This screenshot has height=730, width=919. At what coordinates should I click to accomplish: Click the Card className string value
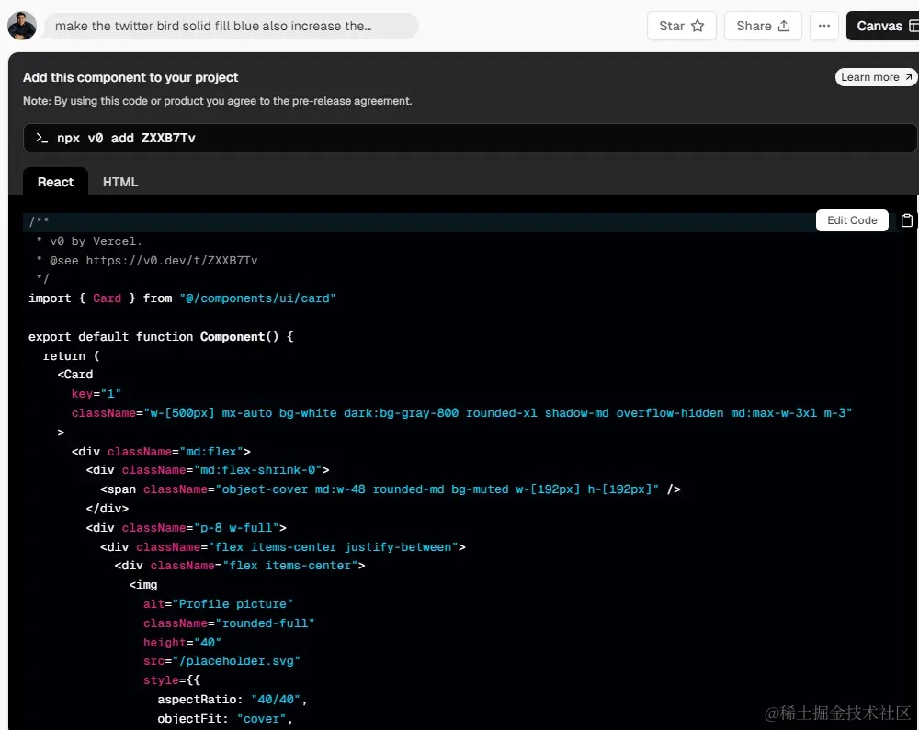point(497,413)
